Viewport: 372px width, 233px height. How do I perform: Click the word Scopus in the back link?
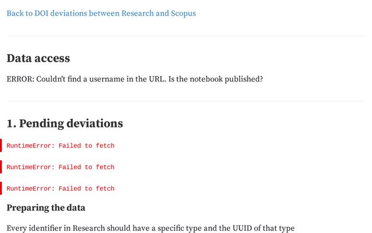coord(184,13)
